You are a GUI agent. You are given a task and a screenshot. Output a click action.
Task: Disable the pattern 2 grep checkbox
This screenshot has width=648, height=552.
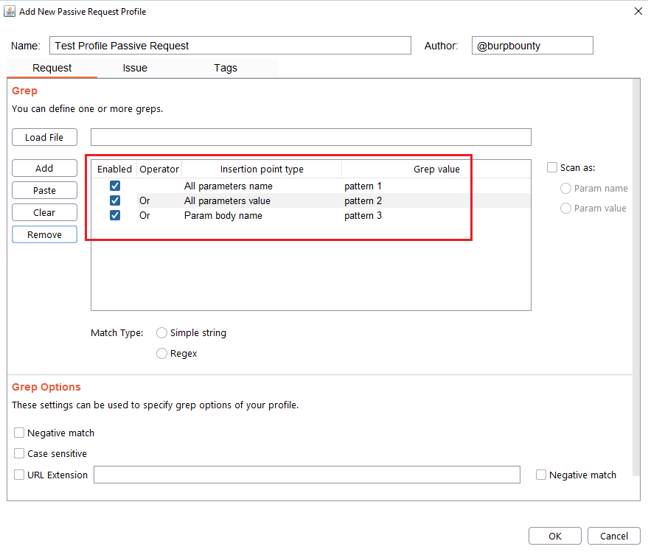coord(115,200)
